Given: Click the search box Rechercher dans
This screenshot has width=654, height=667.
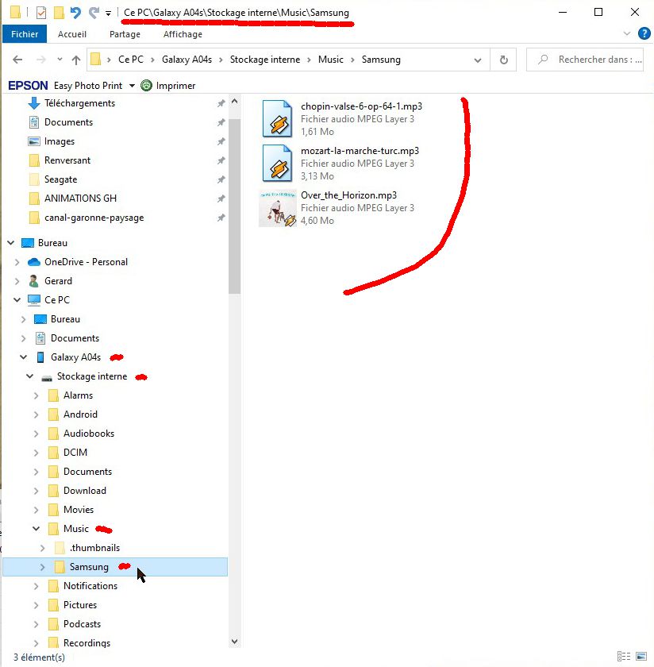Looking at the screenshot, I should point(585,60).
